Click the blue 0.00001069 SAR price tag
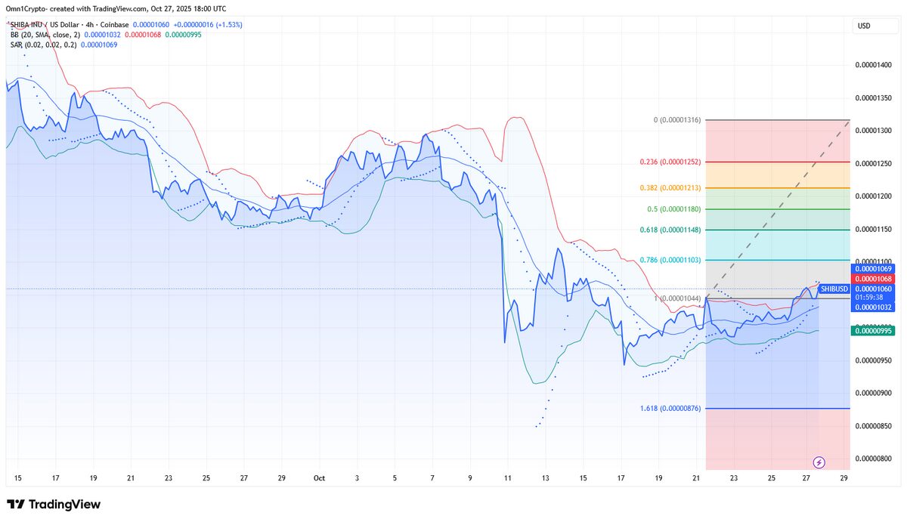907x522 pixels. click(x=873, y=269)
